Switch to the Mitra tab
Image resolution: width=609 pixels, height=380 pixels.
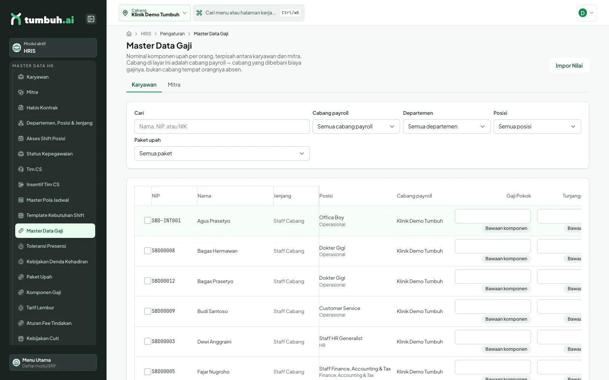point(174,85)
